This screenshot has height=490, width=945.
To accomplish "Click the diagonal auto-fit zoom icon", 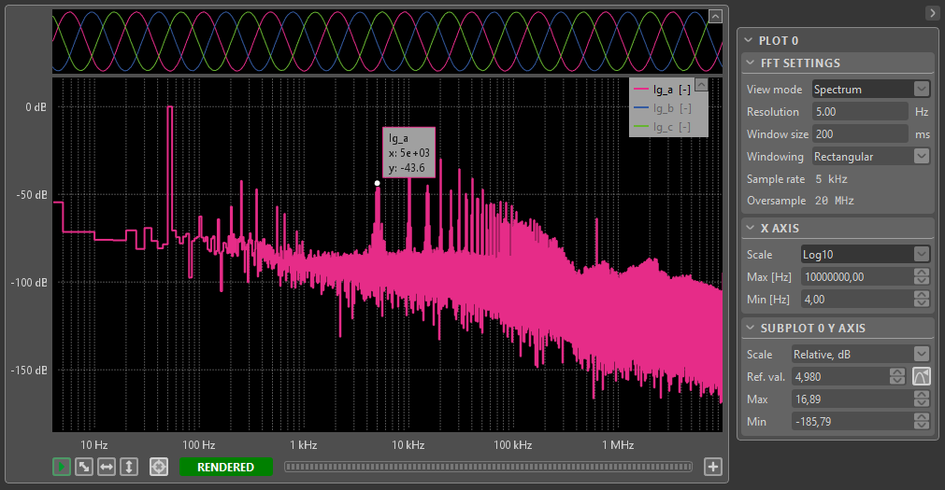I will 84,467.
